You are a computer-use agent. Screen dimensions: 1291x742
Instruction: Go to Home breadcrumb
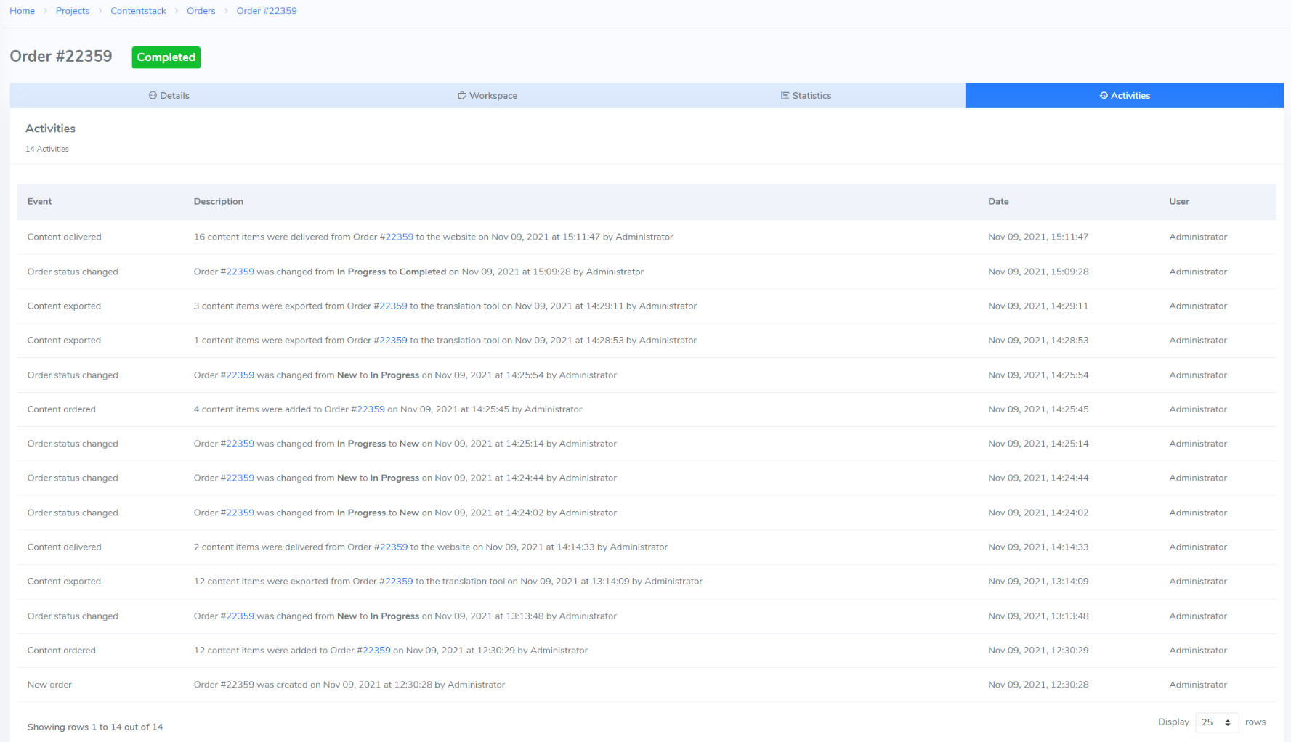(x=22, y=11)
